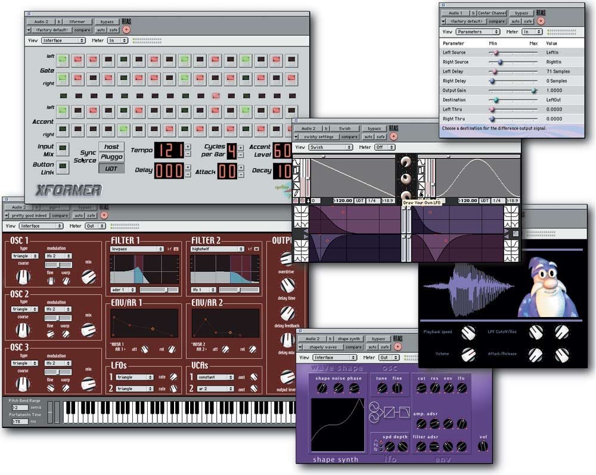Turn the Playback speed knob in wizard plugin

468,333
